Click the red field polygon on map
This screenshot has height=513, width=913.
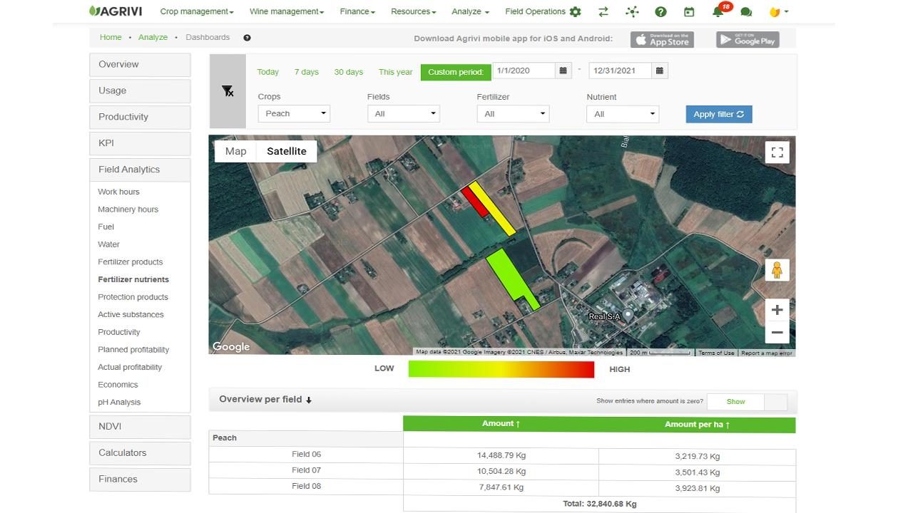click(474, 201)
